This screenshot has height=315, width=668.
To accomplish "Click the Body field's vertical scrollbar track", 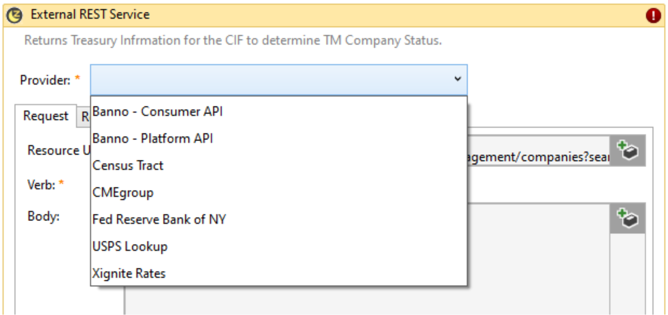I will 627,274.
